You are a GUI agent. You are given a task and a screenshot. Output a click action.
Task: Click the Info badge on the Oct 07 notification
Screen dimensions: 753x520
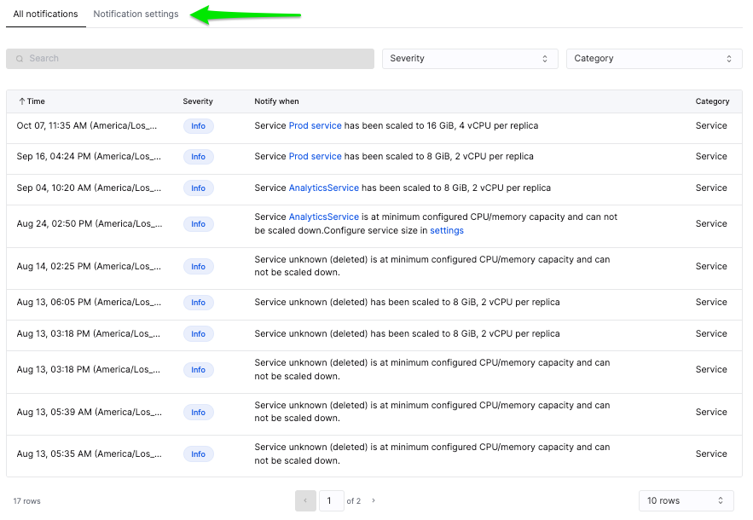click(x=198, y=125)
